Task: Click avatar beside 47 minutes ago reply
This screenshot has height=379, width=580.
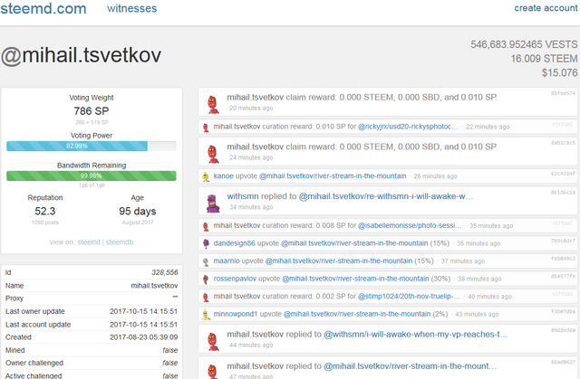Action: pos(213,371)
